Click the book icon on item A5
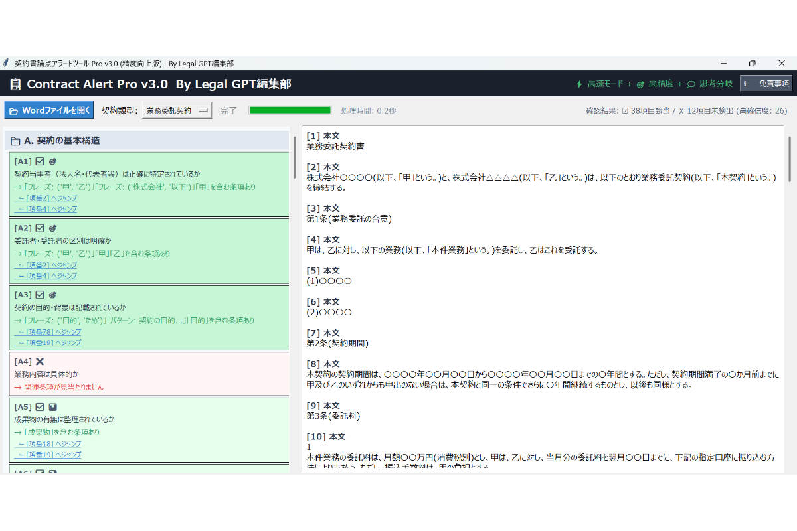The image size is (797, 531). coord(53,407)
